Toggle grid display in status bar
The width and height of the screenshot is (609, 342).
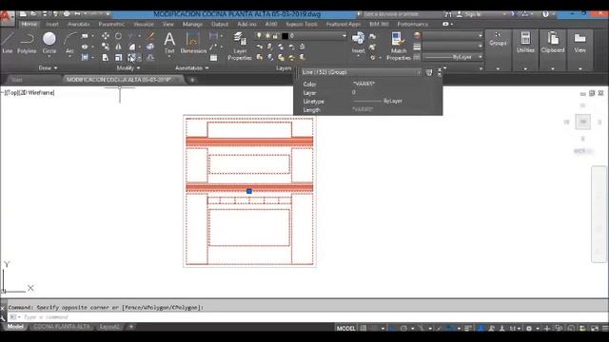click(363, 328)
